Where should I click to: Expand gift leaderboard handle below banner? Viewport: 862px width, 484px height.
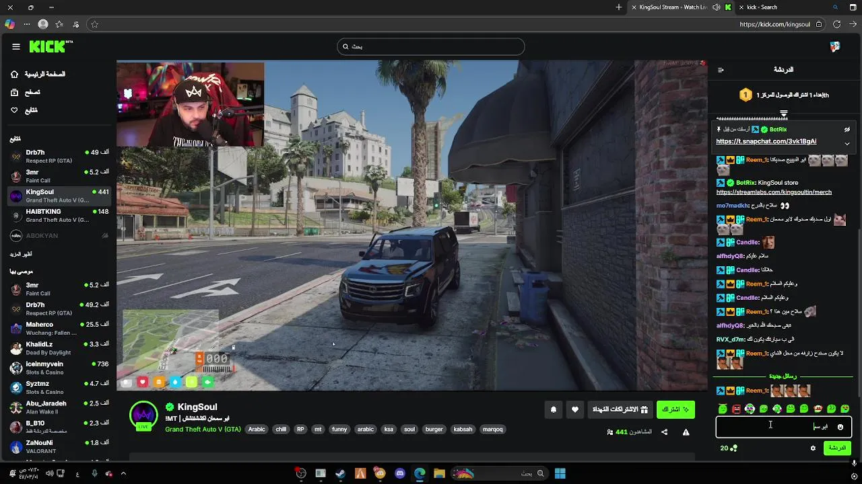coord(784,114)
